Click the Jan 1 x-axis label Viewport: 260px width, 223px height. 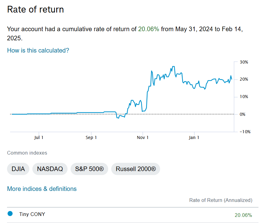pyautogui.click(x=194, y=137)
